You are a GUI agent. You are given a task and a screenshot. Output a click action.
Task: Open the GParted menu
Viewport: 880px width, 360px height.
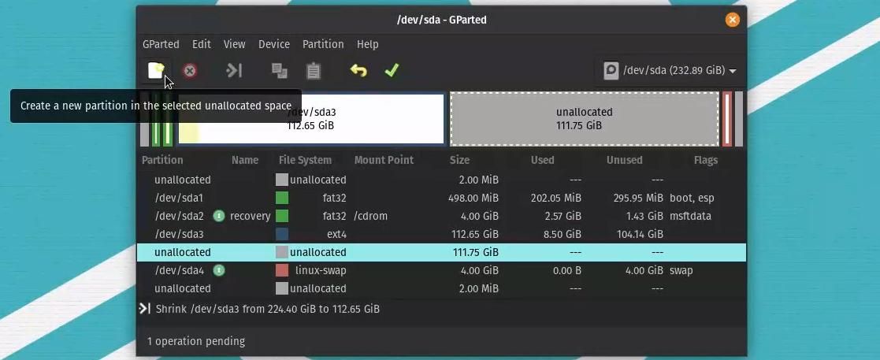[161, 44]
